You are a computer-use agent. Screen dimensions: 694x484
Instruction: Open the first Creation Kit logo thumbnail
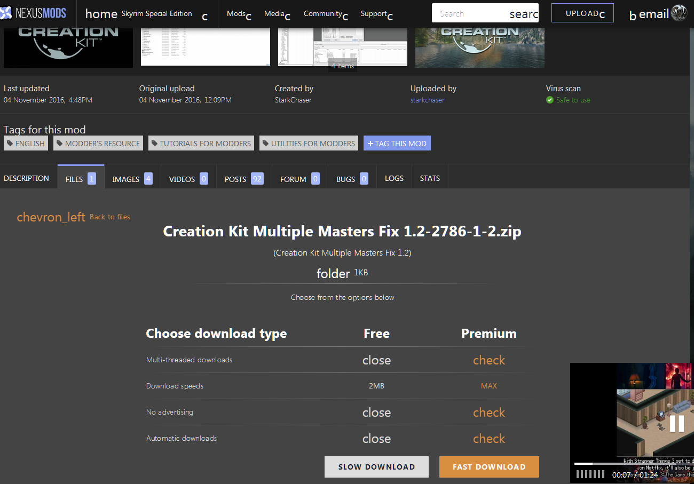(x=68, y=47)
